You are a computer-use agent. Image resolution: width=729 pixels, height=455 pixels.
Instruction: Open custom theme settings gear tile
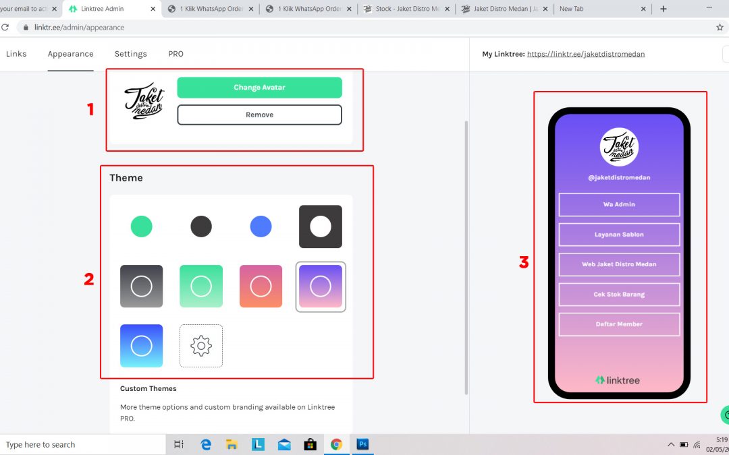click(x=201, y=346)
